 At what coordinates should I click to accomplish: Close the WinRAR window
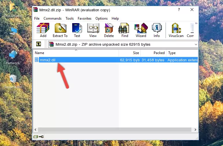[x=192, y=10]
